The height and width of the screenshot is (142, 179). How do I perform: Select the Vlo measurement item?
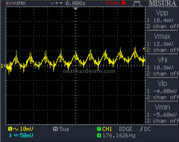162,90
